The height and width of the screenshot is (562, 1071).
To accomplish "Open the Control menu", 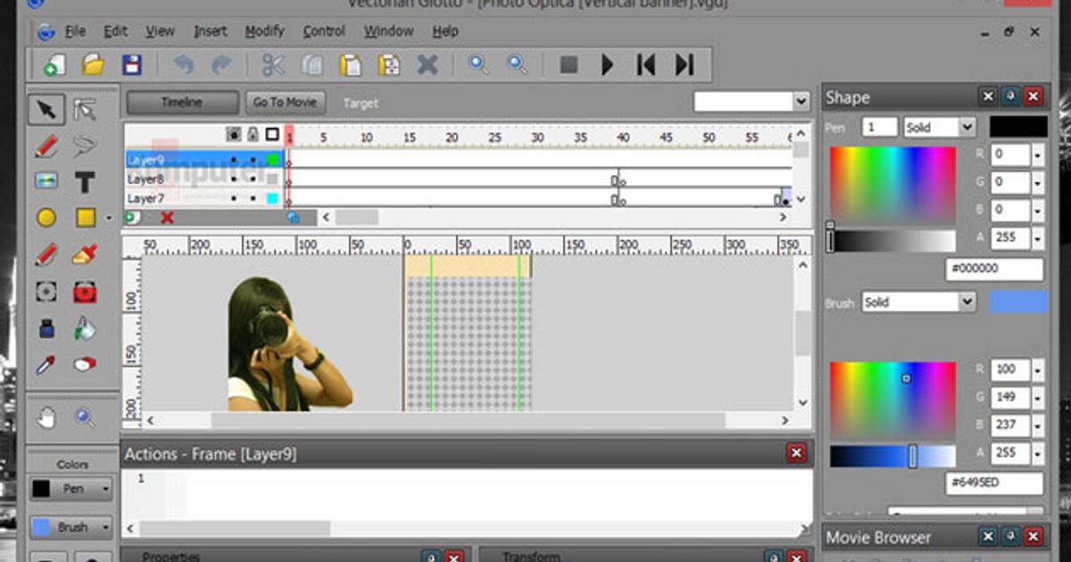I will [x=324, y=31].
